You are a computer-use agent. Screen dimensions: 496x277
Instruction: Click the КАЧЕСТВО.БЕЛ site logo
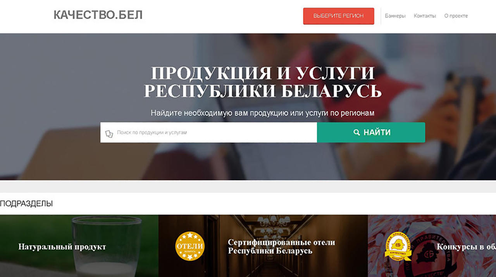click(98, 15)
